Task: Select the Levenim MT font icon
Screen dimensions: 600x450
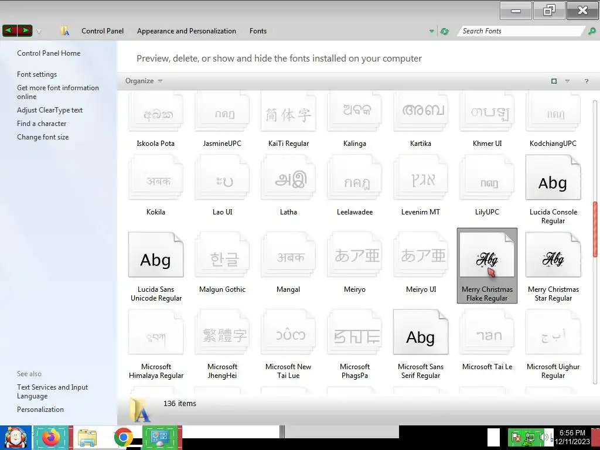Action: [421, 178]
